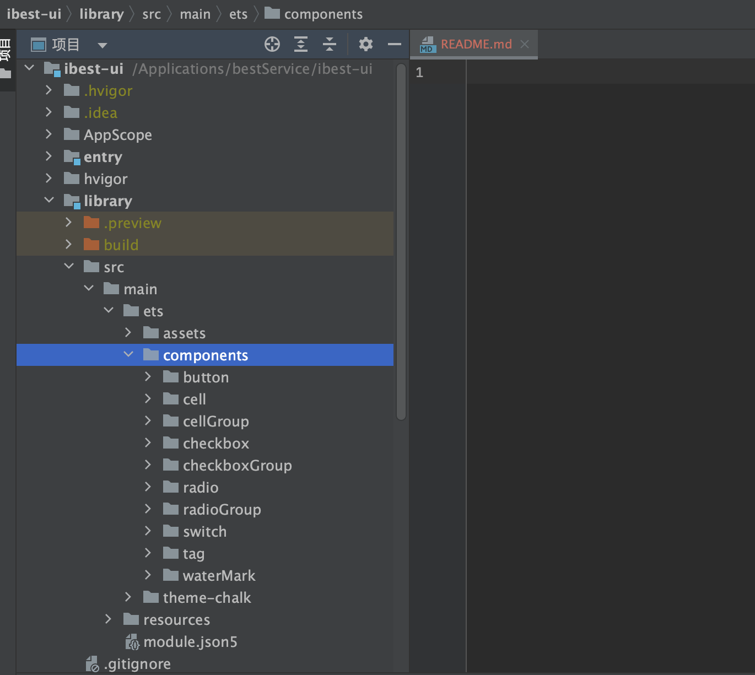This screenshot has height=675, width=755.
Task: Expand the .preview folder
Action: click(x=68, y=222)
